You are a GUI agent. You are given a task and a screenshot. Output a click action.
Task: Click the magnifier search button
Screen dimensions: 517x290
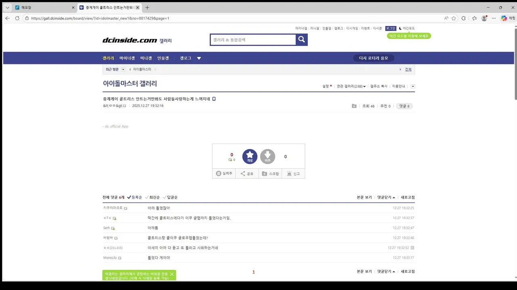point(302,39)
